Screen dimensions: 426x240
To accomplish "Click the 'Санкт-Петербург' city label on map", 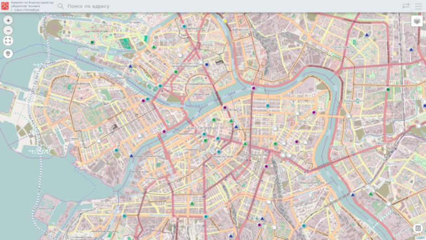I will pyautogui.click(x=198, y=128).
